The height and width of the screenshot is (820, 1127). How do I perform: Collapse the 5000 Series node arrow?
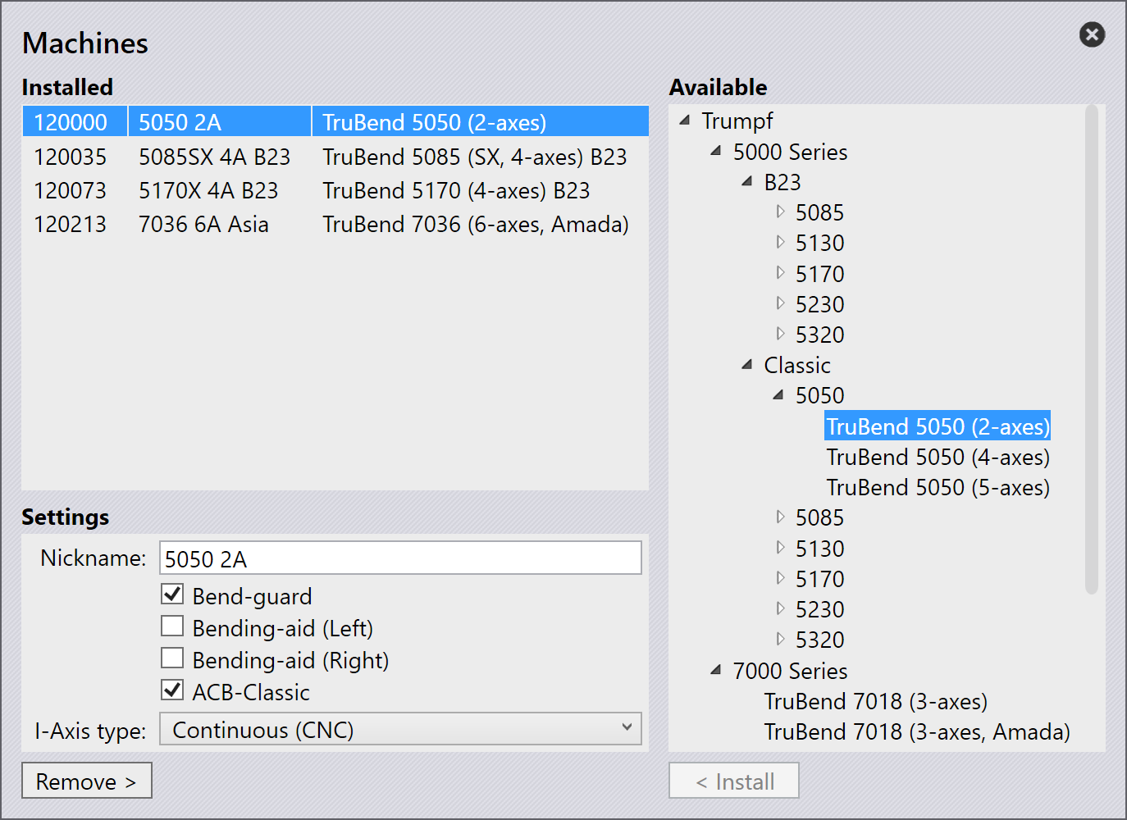click(x=716, y=151)
